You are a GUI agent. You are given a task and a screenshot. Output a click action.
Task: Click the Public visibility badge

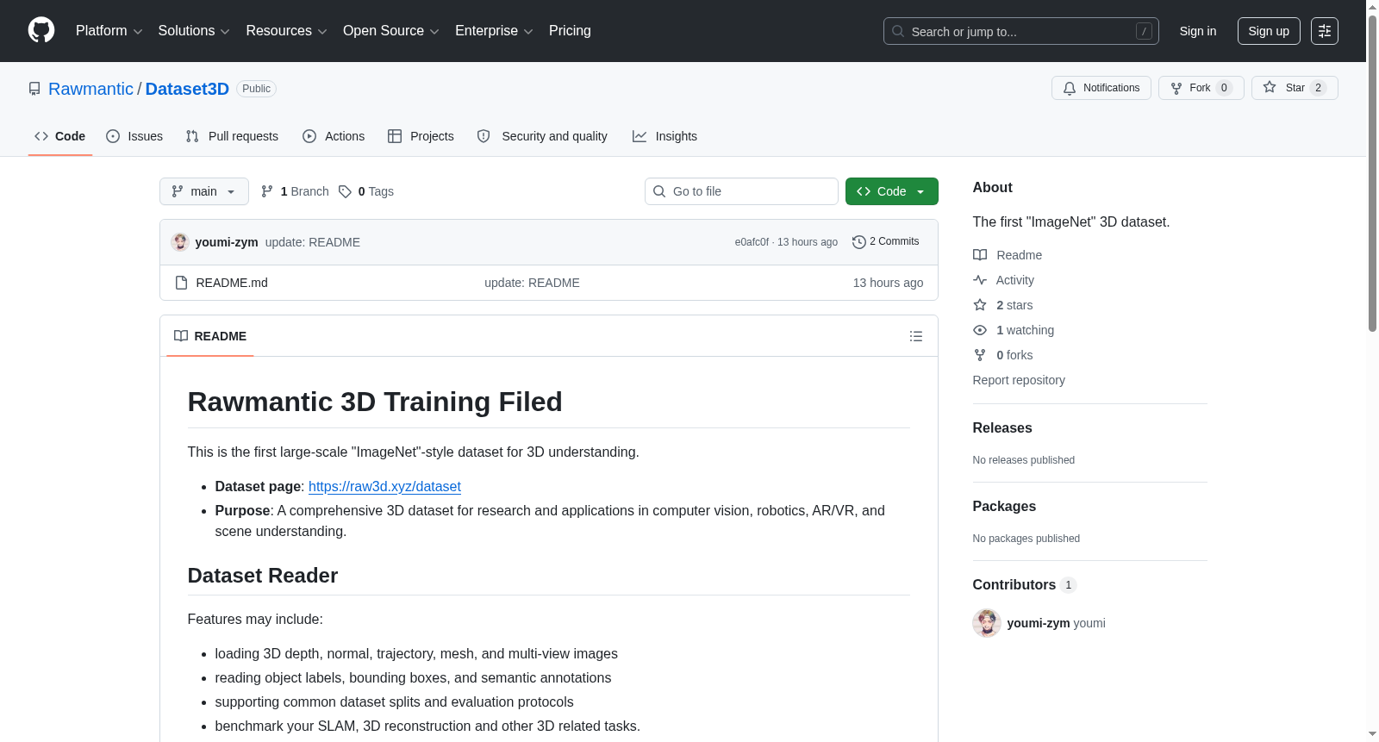pyautogui.click(x=256, y=89)
